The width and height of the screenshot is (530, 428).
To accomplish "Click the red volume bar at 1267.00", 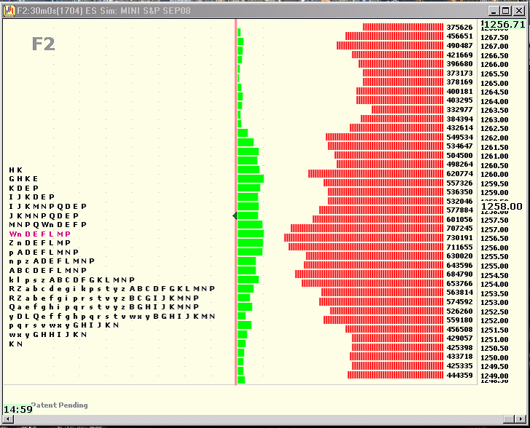I will tap(389, 46).
